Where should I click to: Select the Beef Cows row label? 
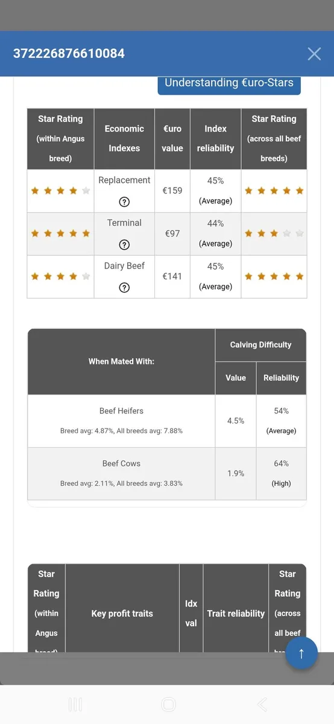click(121, 463)
